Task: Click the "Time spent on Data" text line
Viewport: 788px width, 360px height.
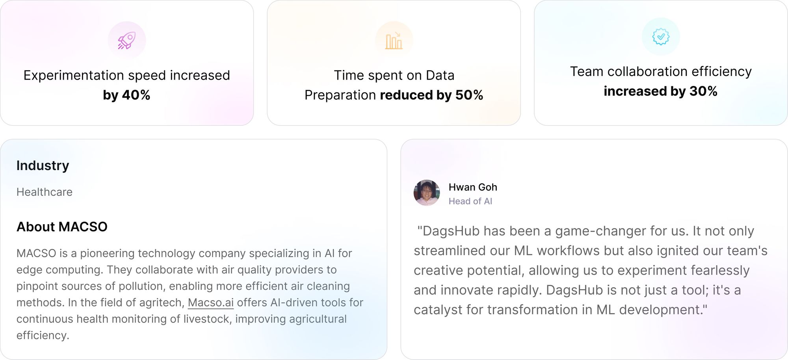Action: tap(394, 75)
